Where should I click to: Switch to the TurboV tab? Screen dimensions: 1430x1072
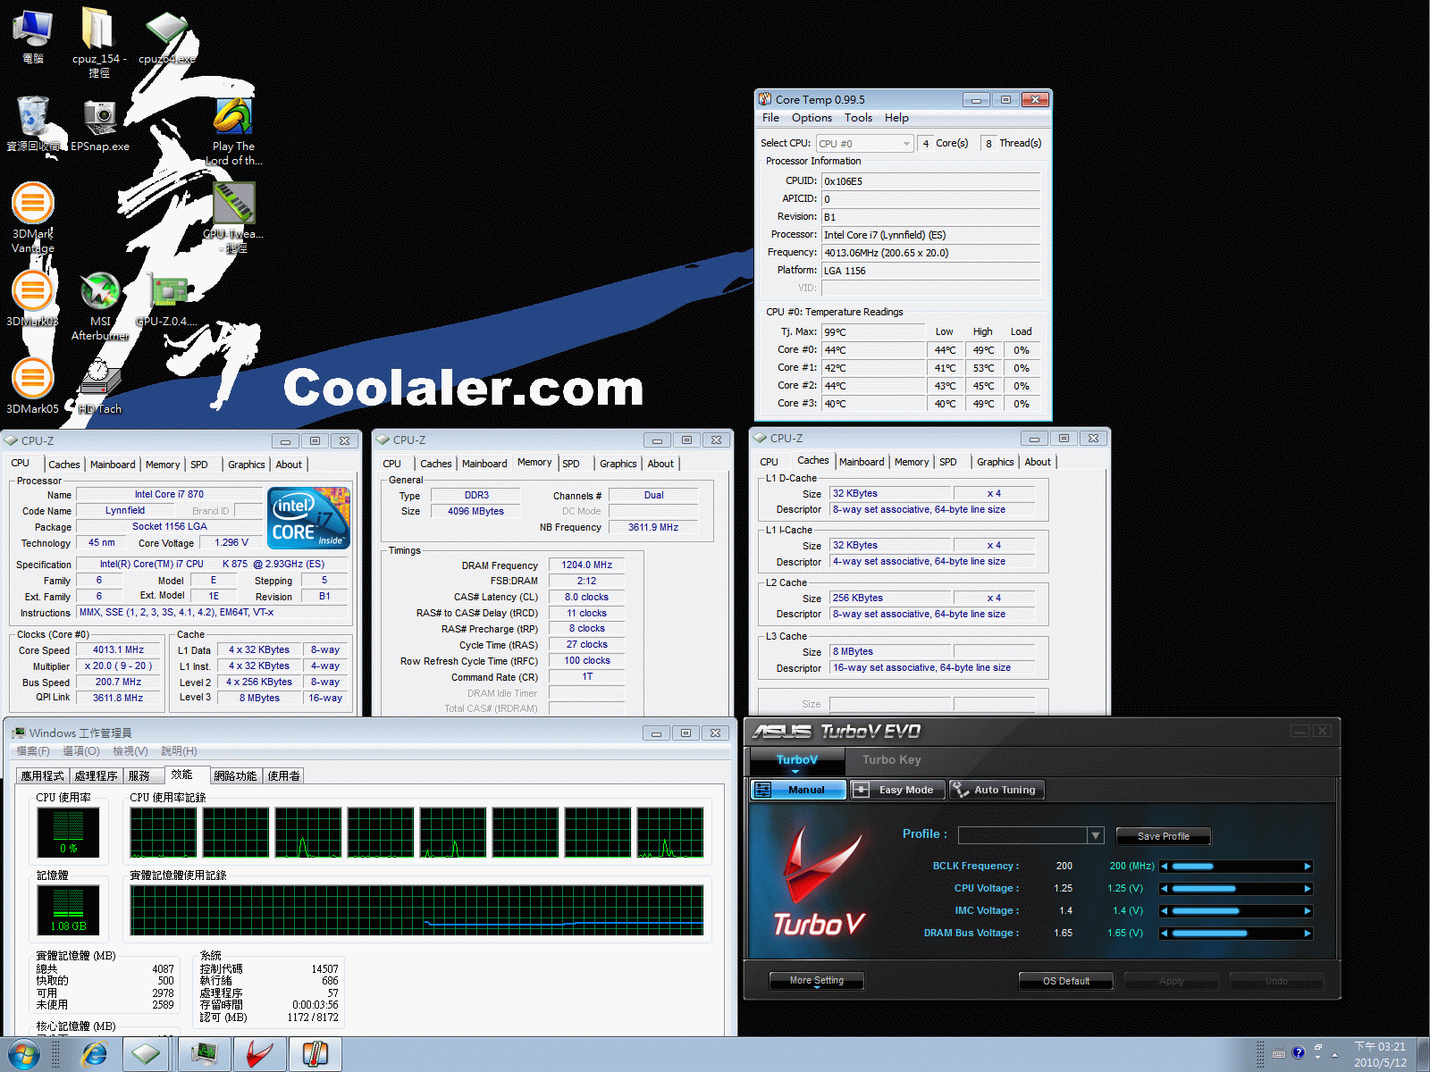click(796, 759)
